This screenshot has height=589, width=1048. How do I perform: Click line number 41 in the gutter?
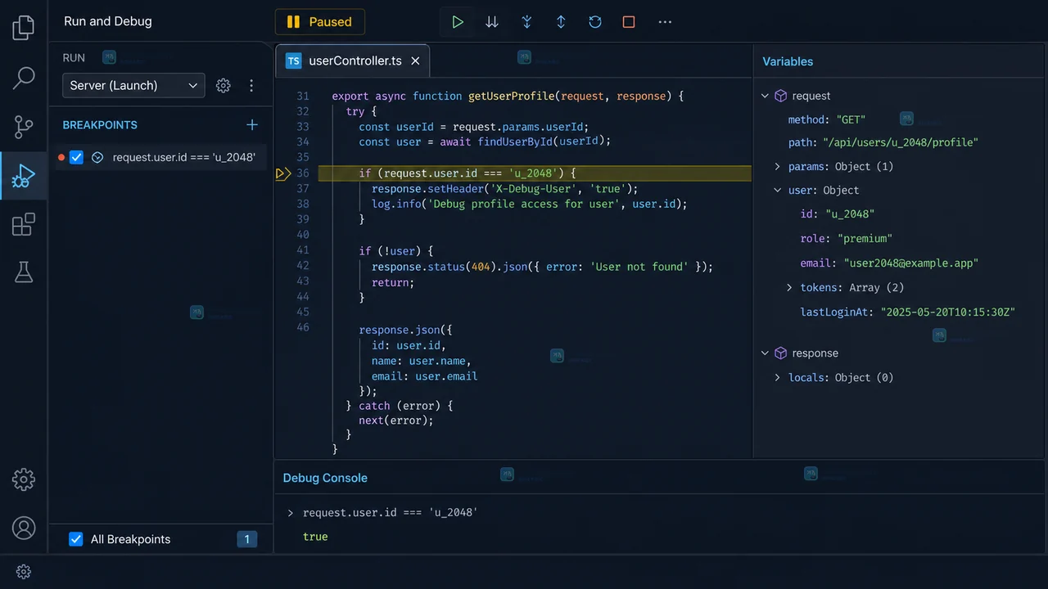(303, 251)
